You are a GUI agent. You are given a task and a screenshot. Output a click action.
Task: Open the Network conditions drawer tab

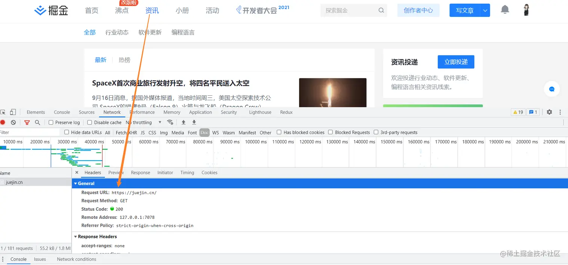point(77,259)
